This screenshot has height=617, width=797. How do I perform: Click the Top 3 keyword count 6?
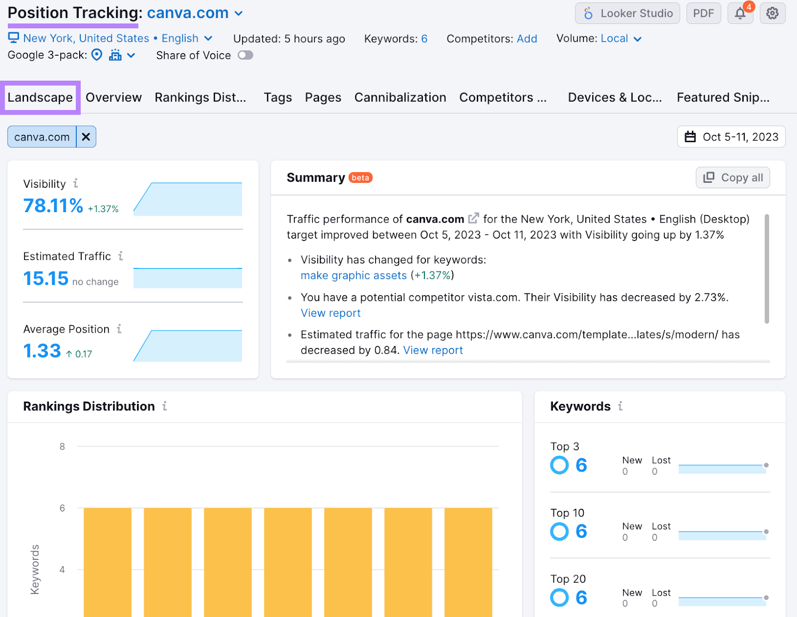tap(581, 465)
